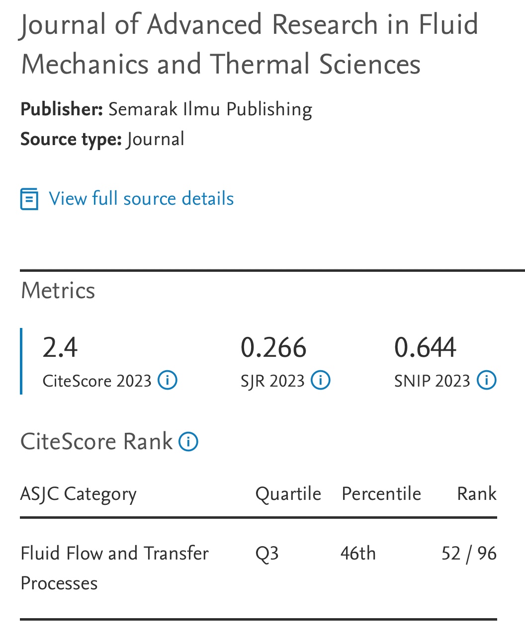Select the 2.4 CiteScore value
Viewport: 525px width, 643px height.
tap(60, 347)
